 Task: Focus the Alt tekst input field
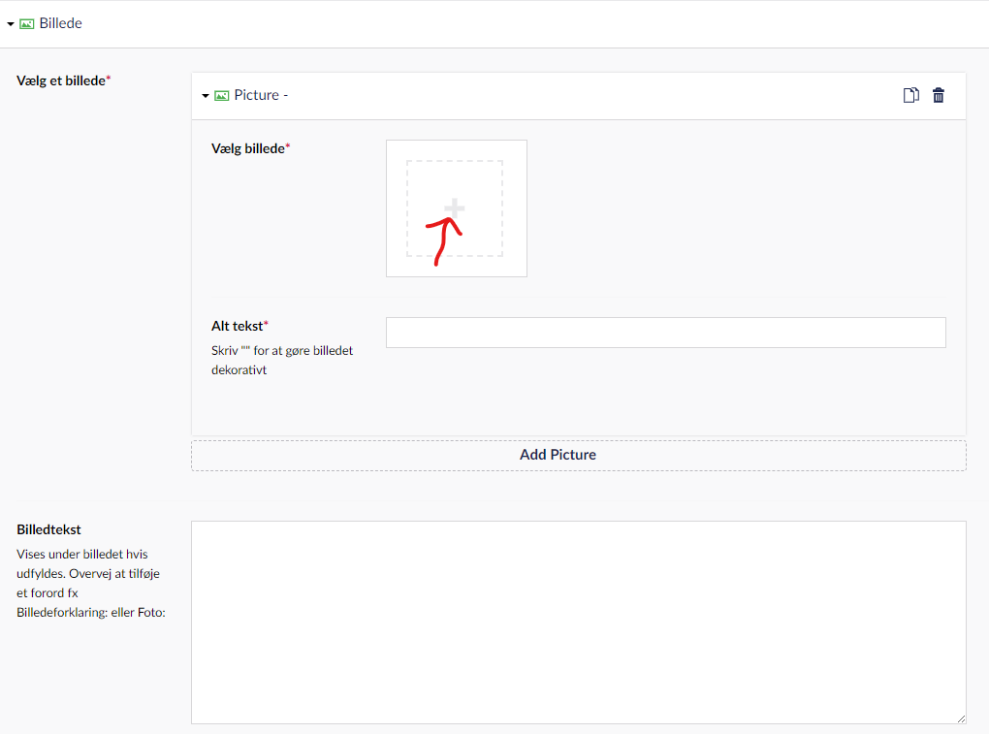(x=665, y=333)
